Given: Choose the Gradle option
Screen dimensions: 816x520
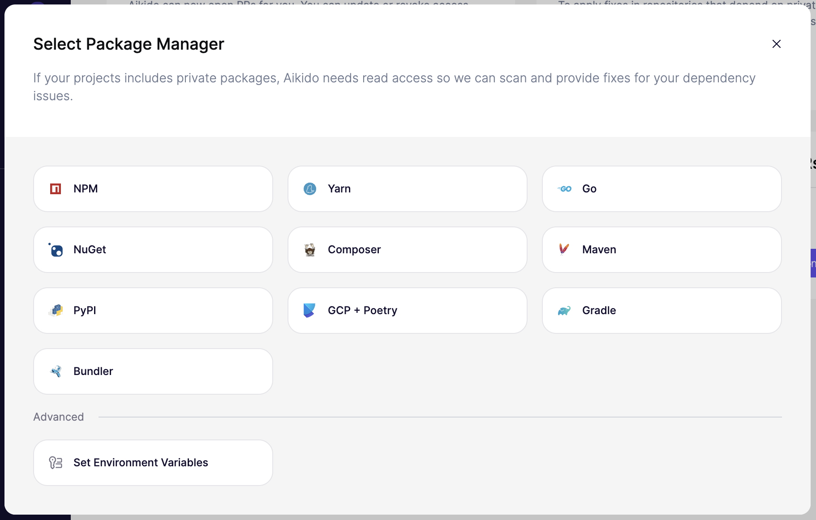Looking at the screenshot, I should point(662,311).
